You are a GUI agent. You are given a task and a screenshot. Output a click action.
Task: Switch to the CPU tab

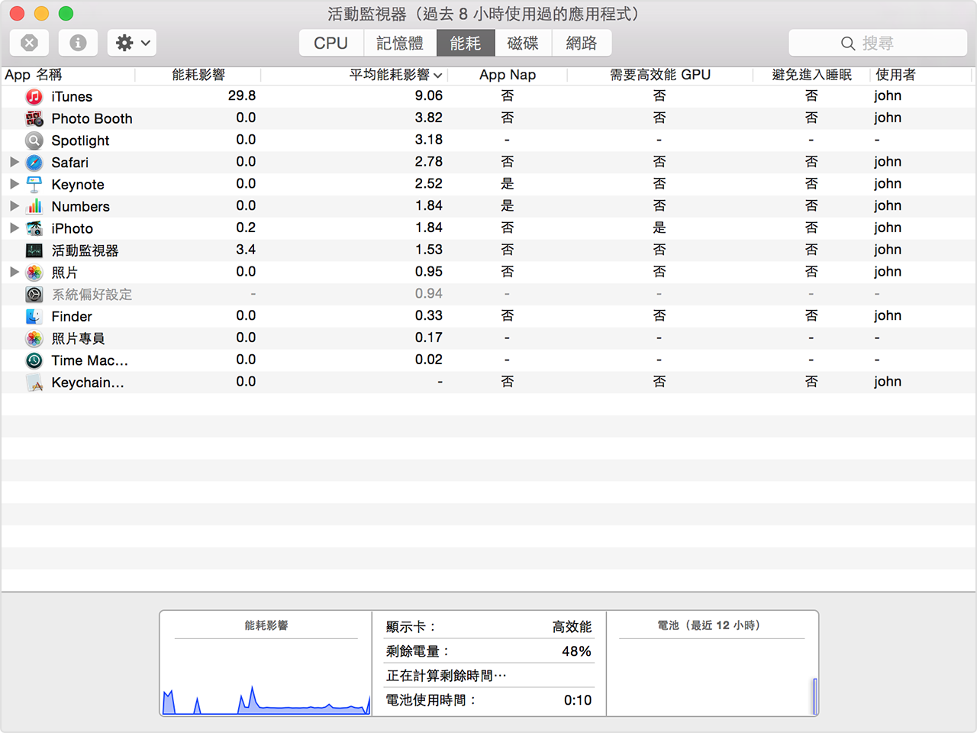point(331,44)
